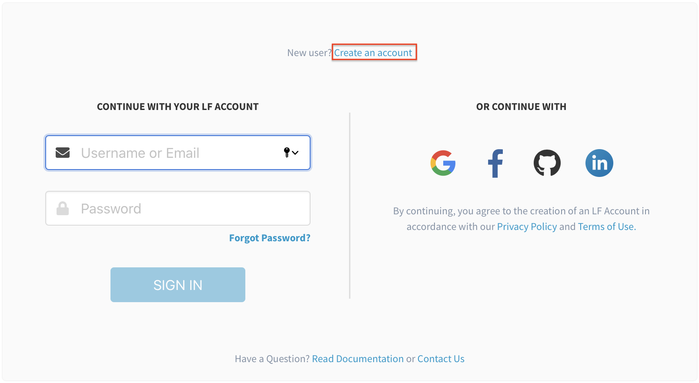Click the Username or Email input field

174,153
